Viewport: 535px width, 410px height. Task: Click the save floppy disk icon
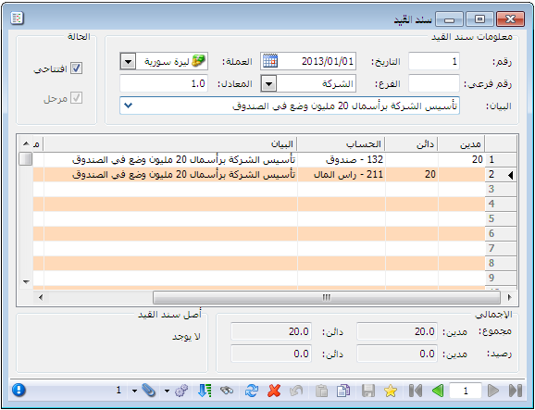368,391
